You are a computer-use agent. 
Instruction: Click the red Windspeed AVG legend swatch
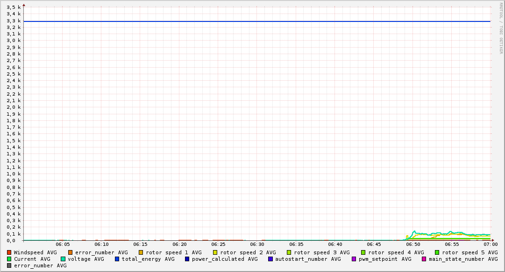[x=9, y=252]
